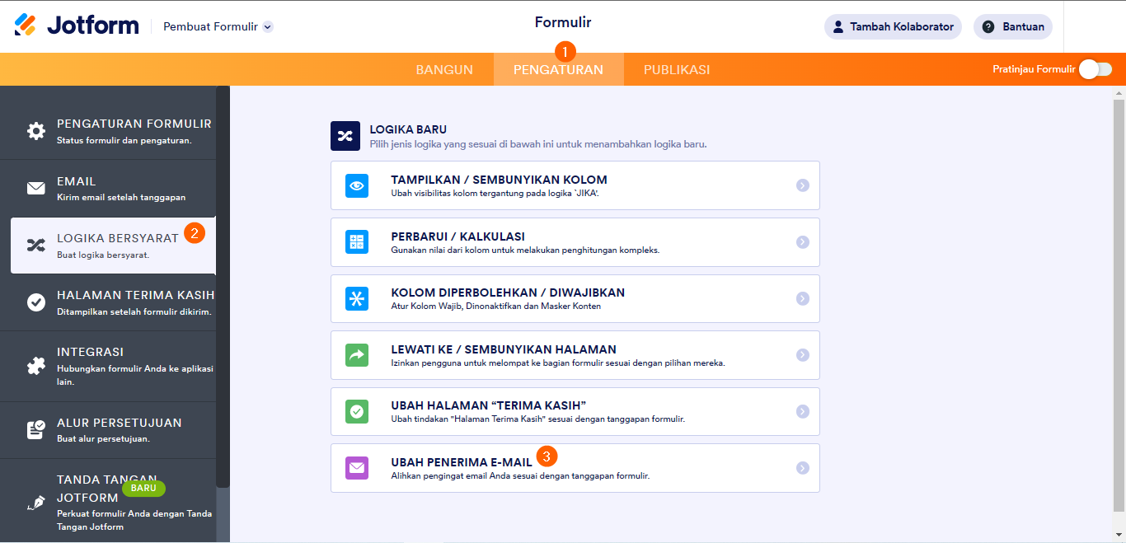Open the Bantuan help button

click(x=1013, y=26)
